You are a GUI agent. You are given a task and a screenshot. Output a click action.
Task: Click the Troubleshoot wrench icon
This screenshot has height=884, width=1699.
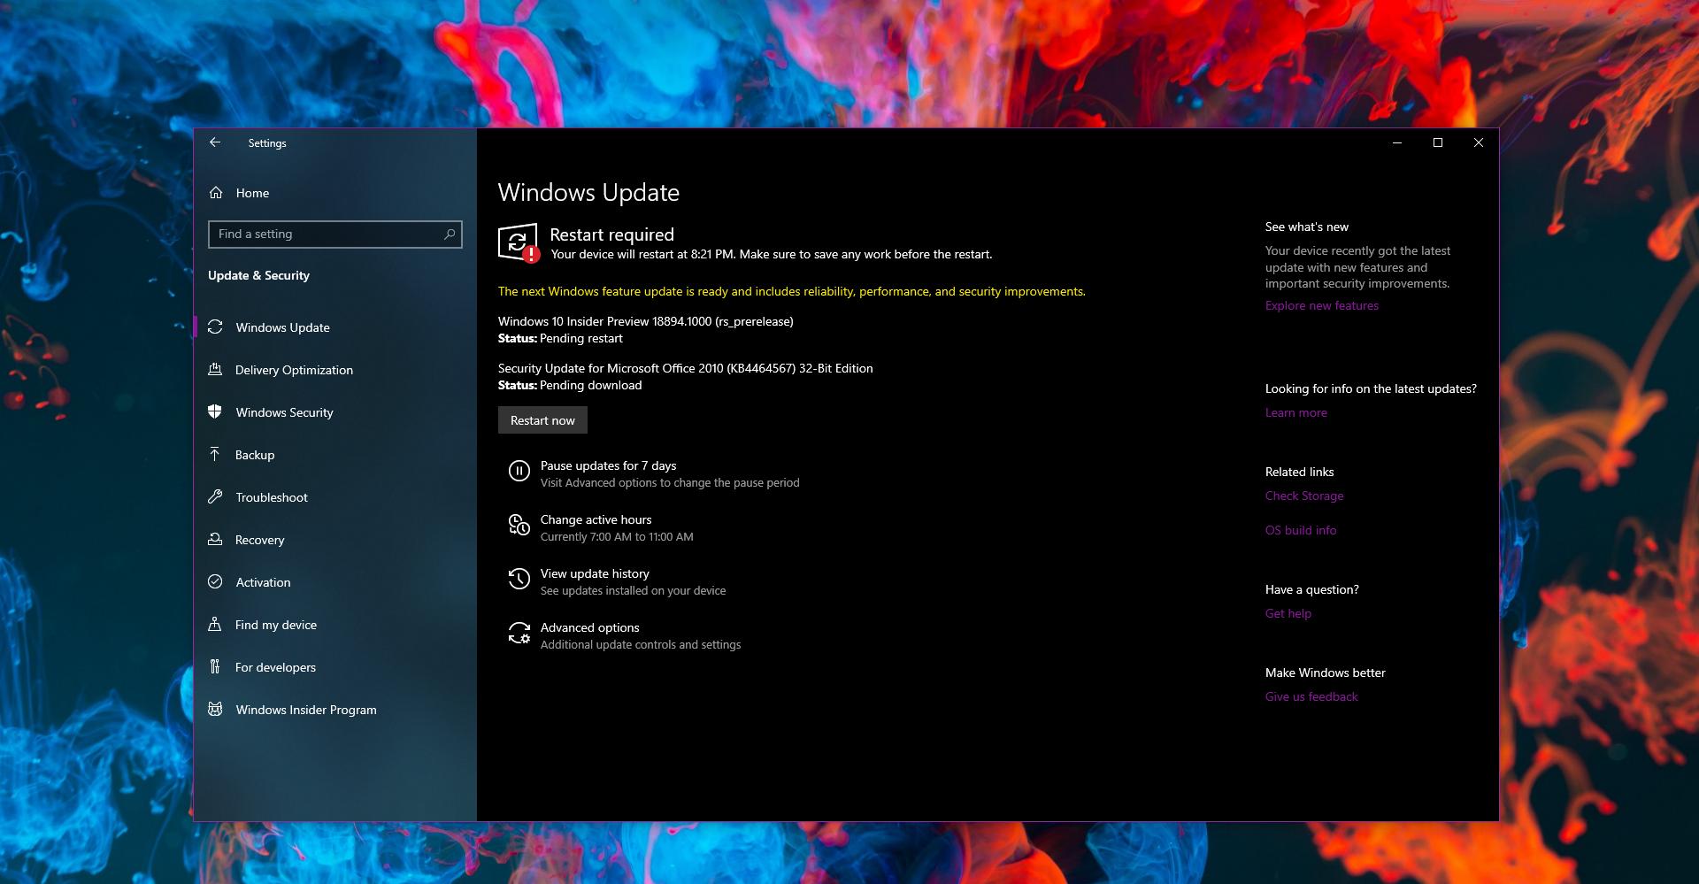[x=215, y=497]
